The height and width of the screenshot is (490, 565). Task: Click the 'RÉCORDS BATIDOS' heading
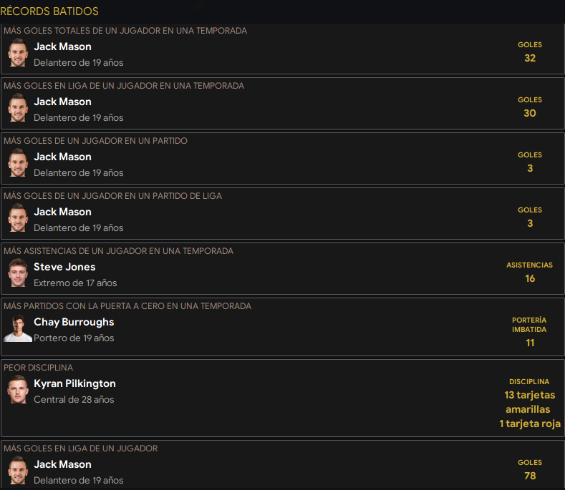(x=49, y=11)
